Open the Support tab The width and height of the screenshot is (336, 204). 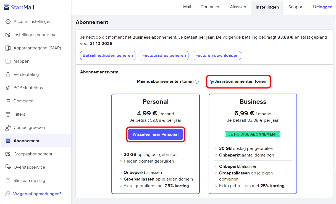296,7
